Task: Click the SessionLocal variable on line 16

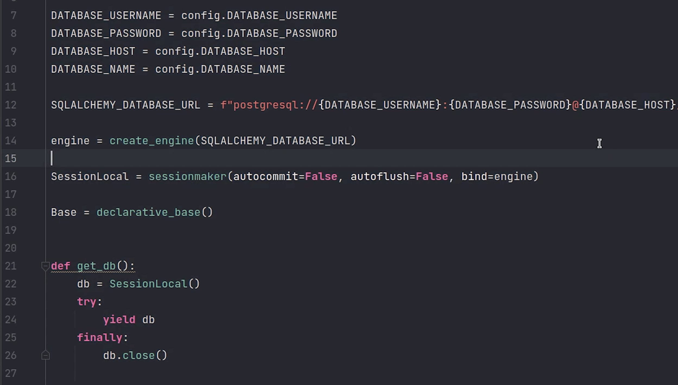Action: coord(90,177)
